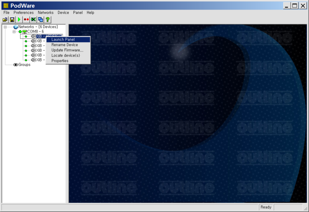Open the Panel menu
309x212 pixels.
(78, 13)
